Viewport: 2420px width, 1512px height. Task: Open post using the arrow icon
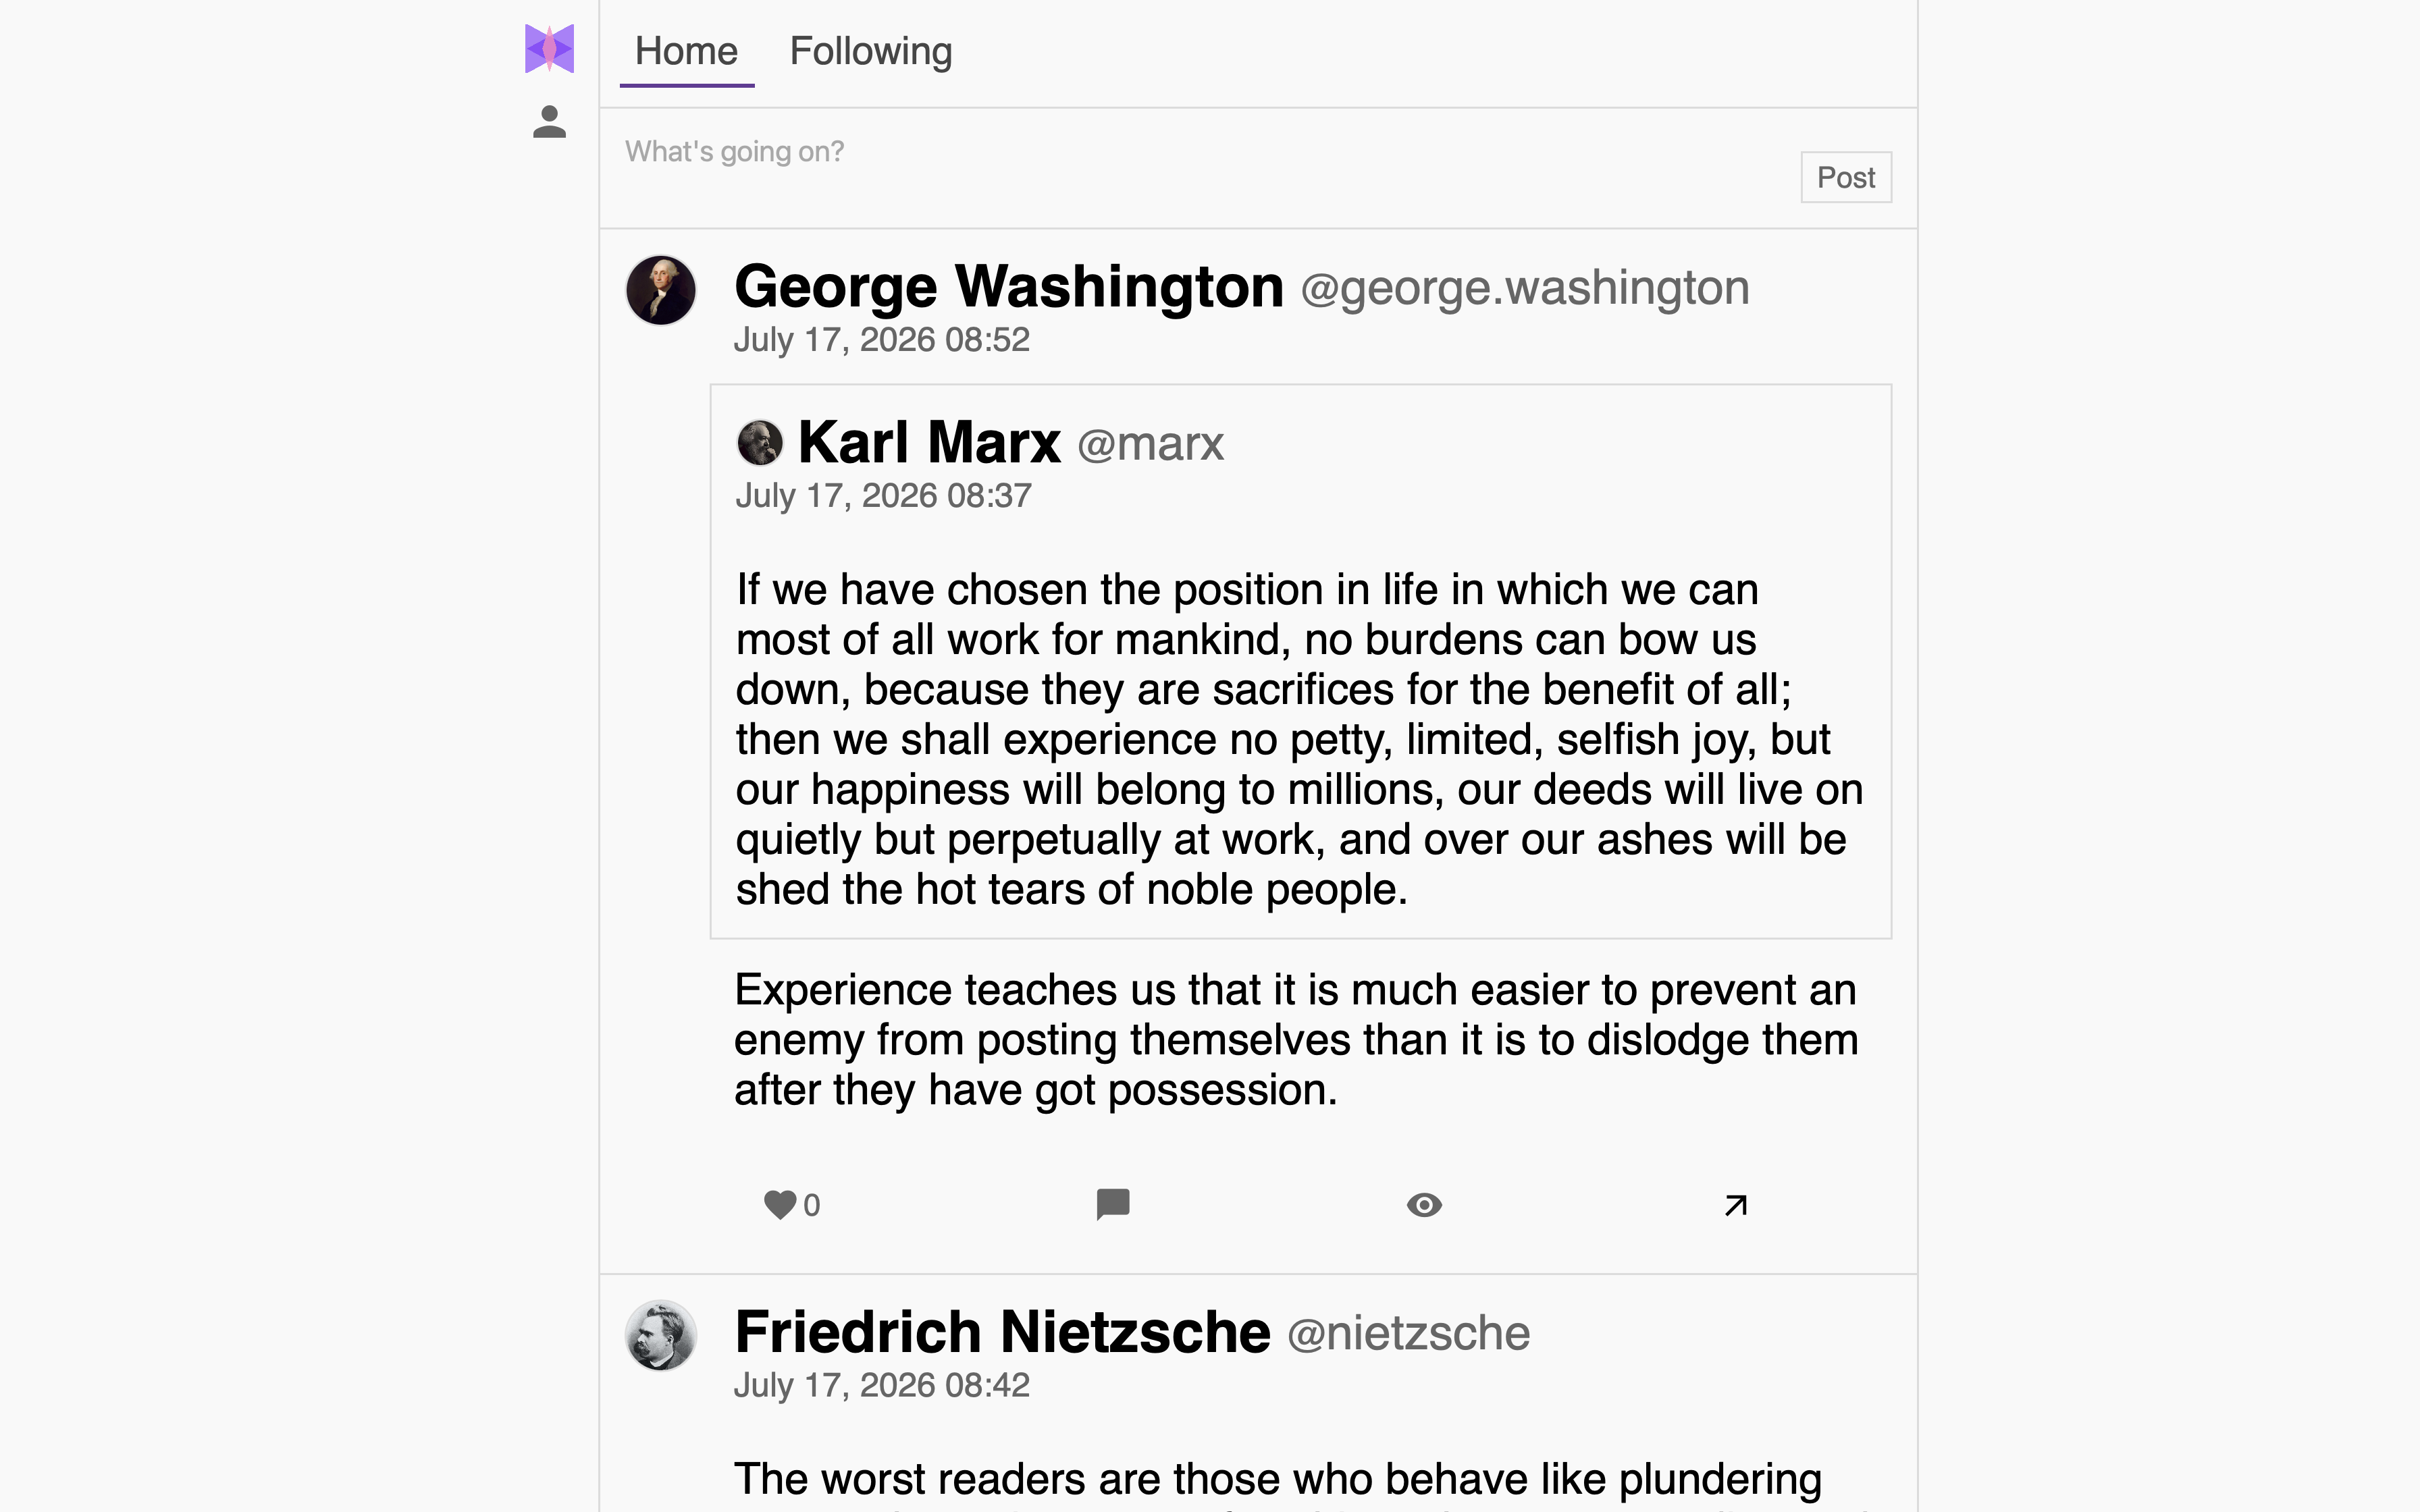point(1736,1204)
